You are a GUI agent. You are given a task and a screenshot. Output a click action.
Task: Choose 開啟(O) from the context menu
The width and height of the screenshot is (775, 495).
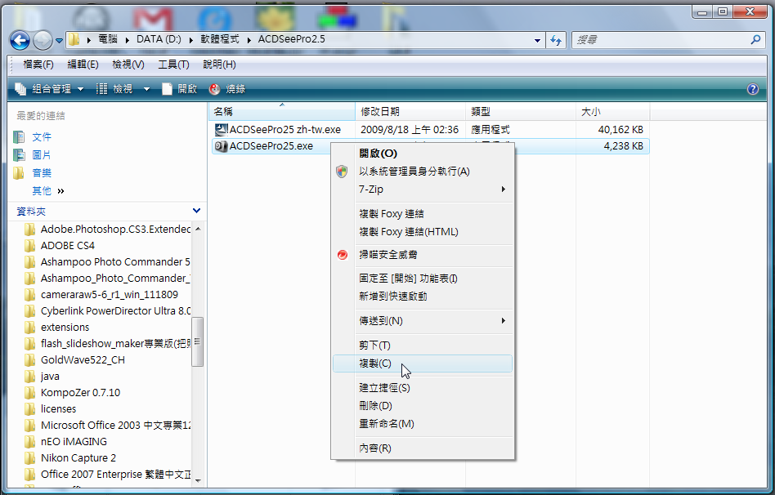coord(423,153)
